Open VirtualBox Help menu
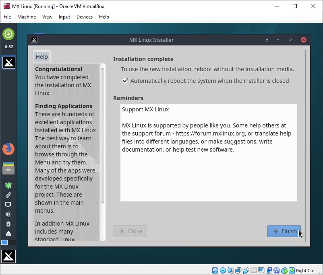 coord(104,17)
